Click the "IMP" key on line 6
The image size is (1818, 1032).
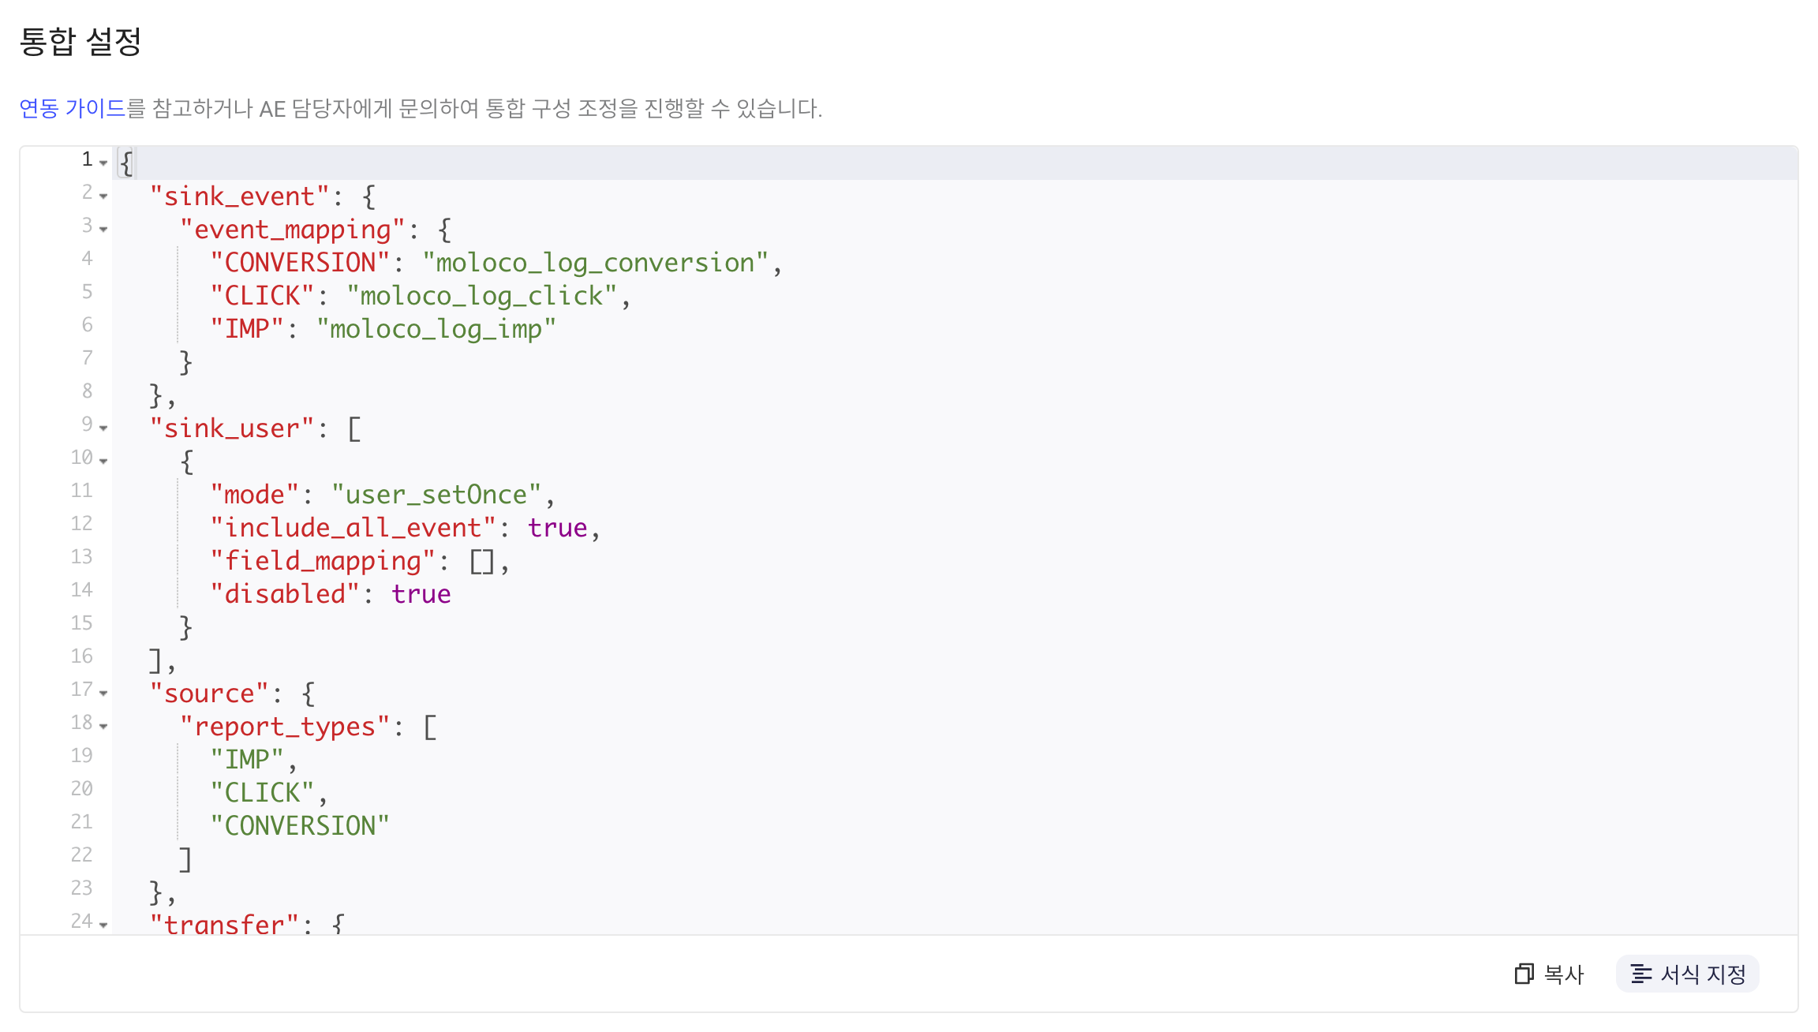click(x=247, y=329)
